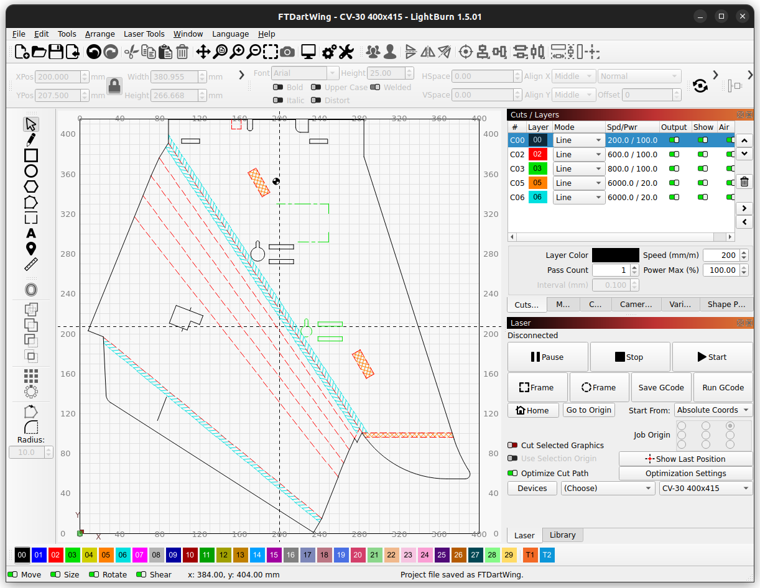The width and height of the screenshot is (760, 588).
Task: Pick the Measure tool
Action: tap(30, 264)
